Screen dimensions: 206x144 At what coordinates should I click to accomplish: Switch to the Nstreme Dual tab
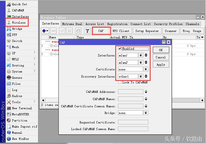pos(72,24)
